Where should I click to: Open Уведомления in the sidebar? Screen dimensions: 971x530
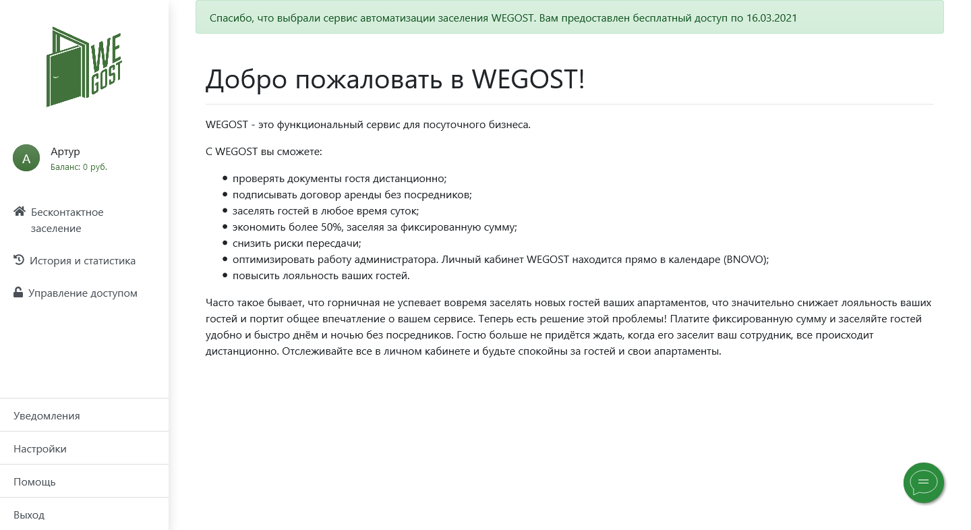[84, 415]
